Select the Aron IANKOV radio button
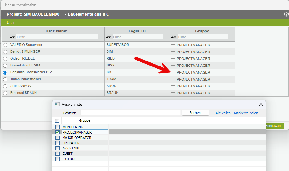Image resolution: width=289 pixels, height=171 pixels. pyautogui.click(x=5, y=86)
